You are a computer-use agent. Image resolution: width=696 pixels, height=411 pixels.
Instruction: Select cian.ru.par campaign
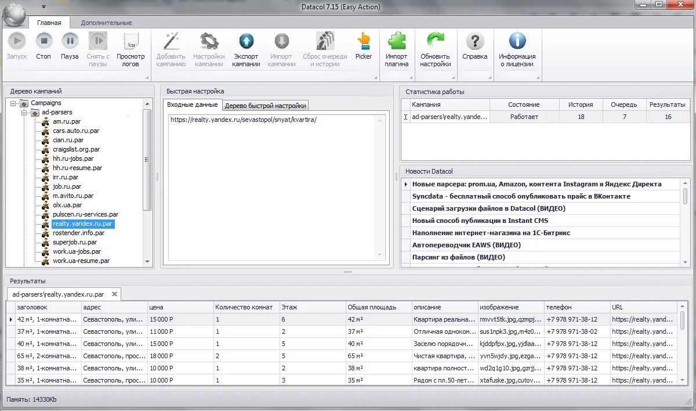68,140
